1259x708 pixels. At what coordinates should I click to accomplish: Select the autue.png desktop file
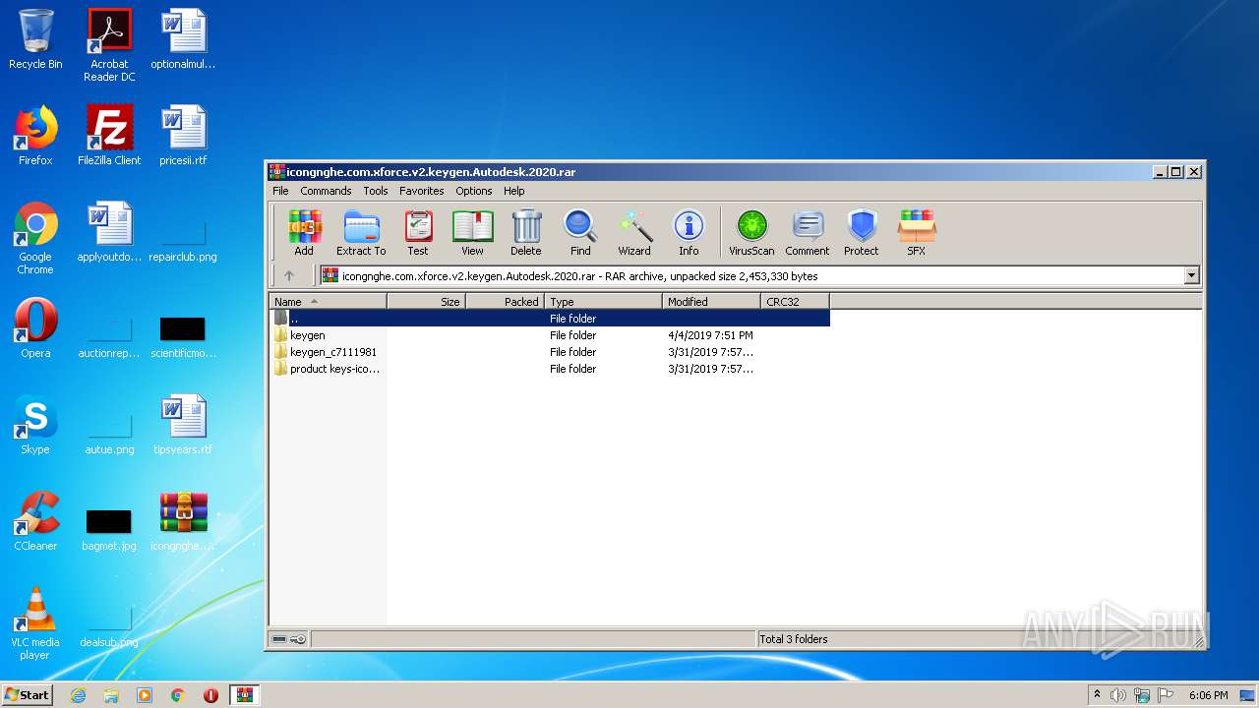tap(109, 435)
